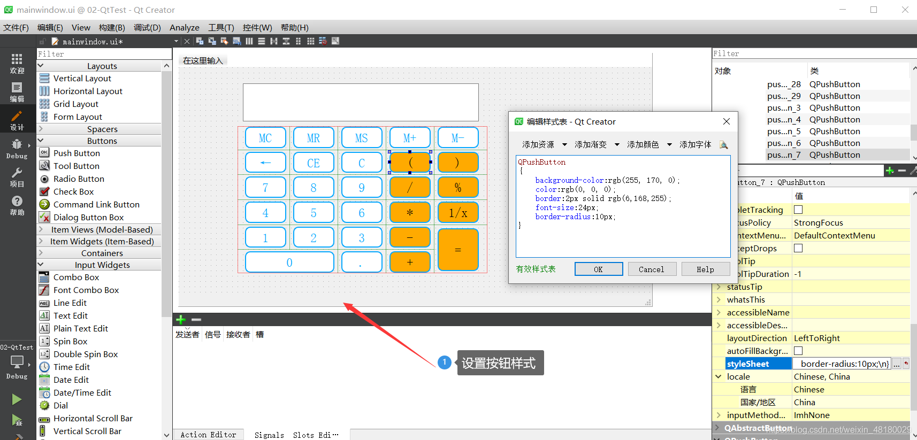
Task: Open the 文件(F) menu
Action: [16, 27]
